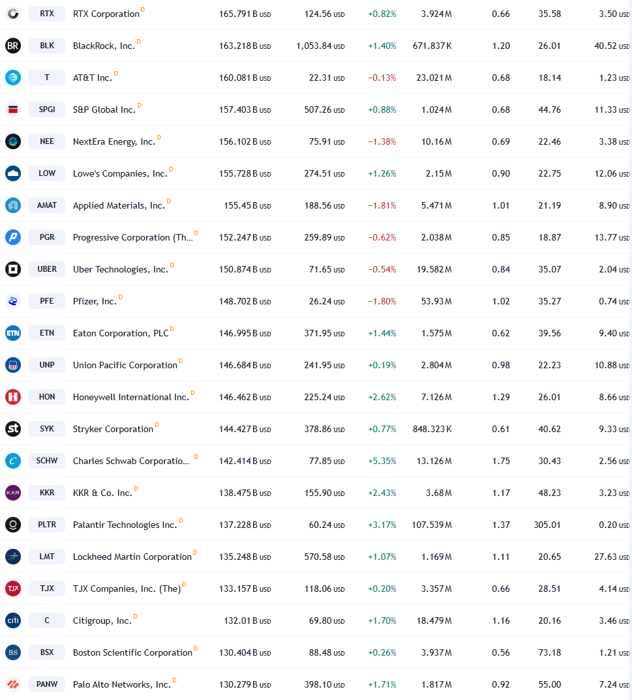Click Schwab change +5.35%

click(x=382, y=461)
